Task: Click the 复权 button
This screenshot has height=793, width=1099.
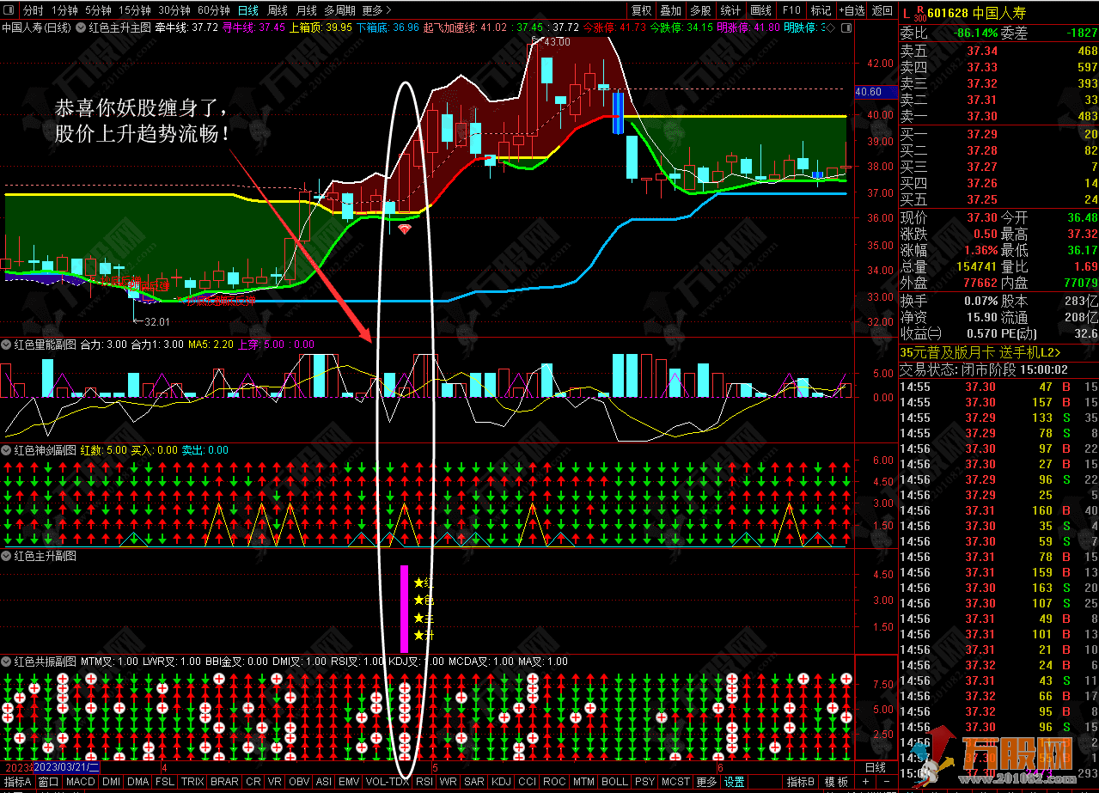Action: 642,10
